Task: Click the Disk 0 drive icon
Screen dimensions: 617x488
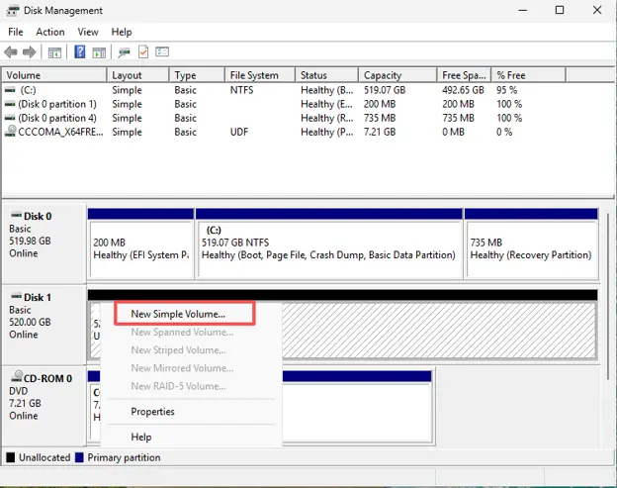Action: pyautogui.click(x=17, y=215)
